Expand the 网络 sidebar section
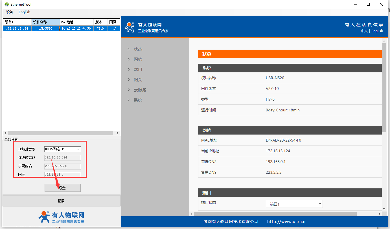The image size is (390, 229). tap(138, 60)
